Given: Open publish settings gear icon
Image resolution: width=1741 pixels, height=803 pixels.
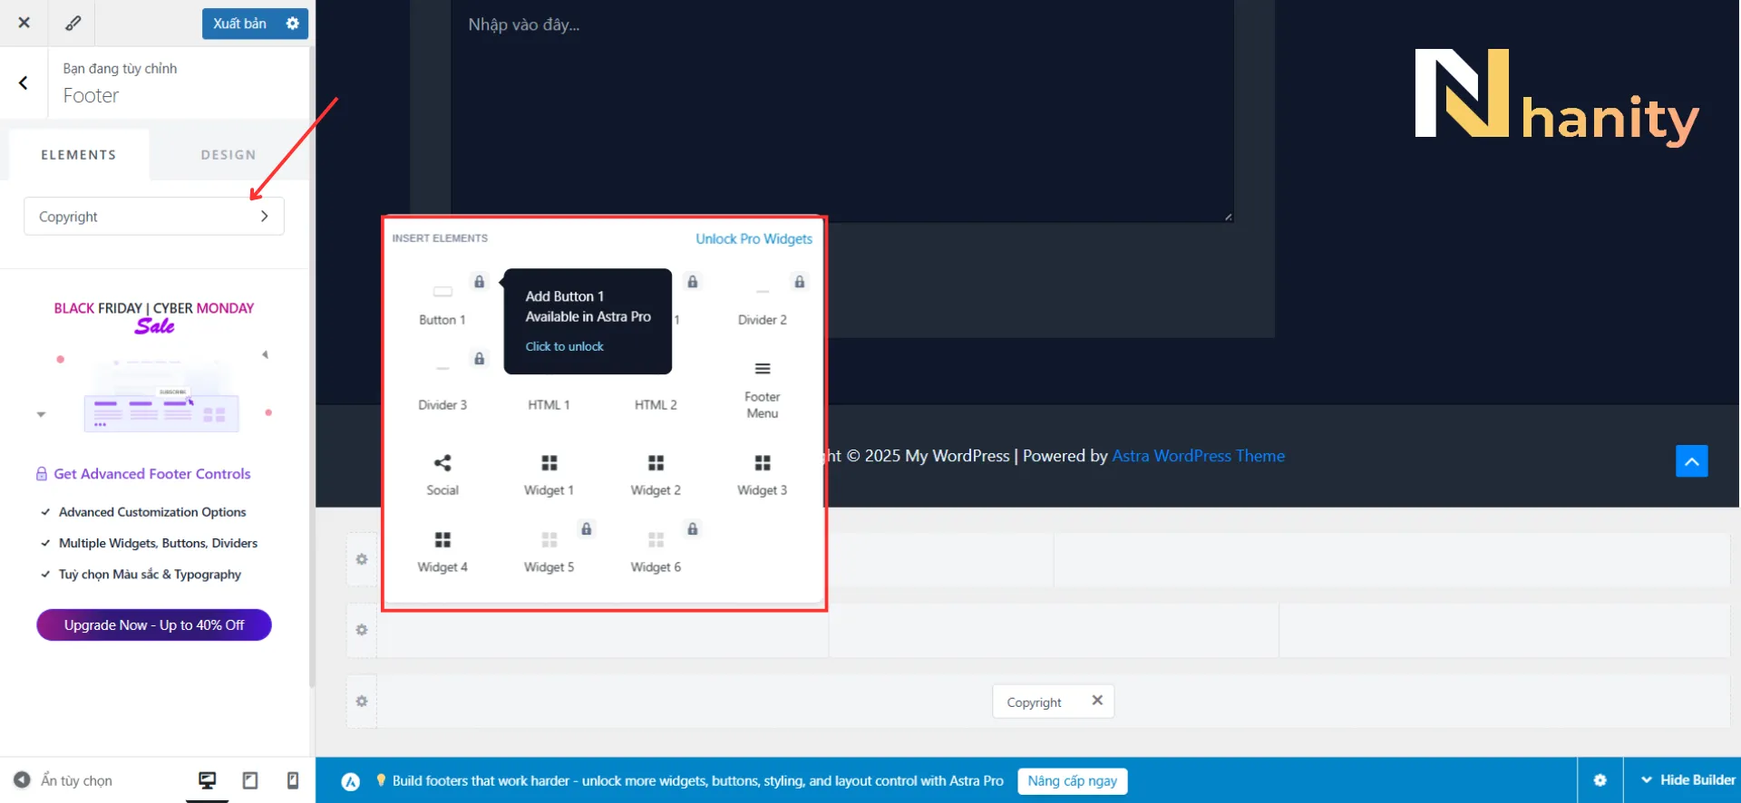Looking at the screenshot, I should 293,24.
